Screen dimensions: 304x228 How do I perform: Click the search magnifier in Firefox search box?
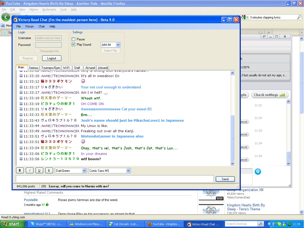click(299, 17)
